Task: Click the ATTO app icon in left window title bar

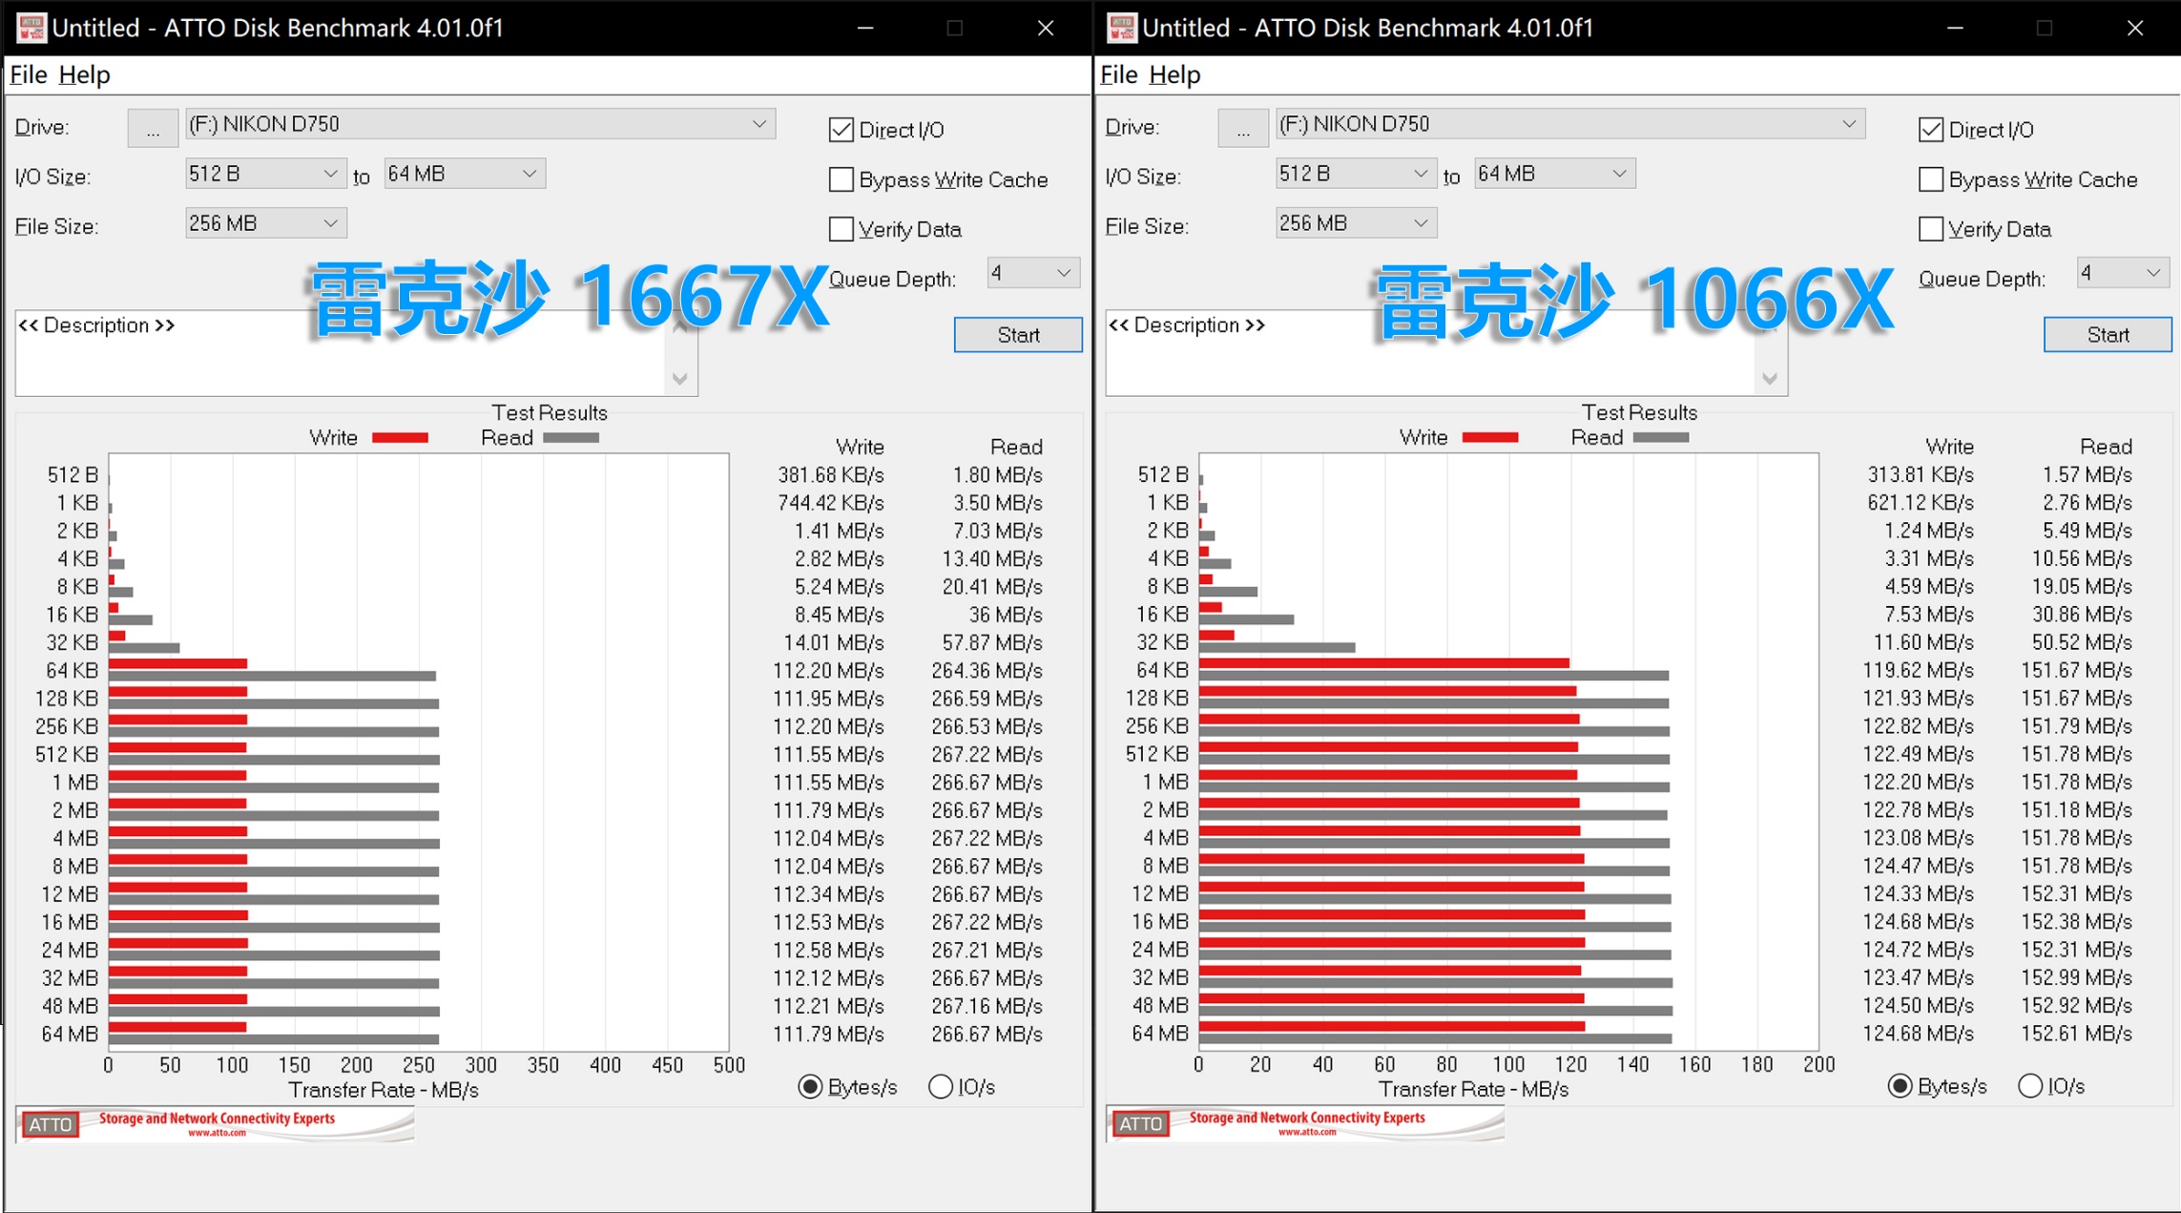Action: pyautogui.click(x=31, y=28)
